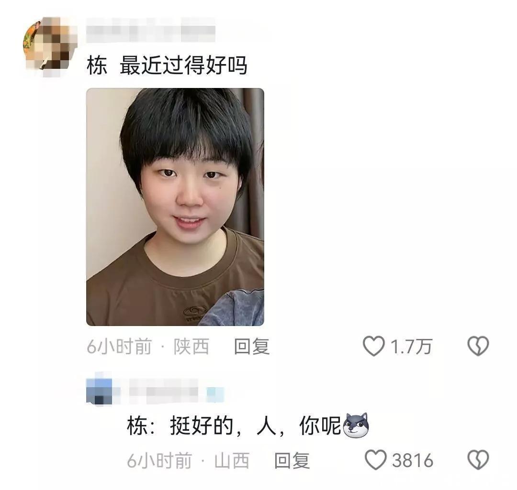517x490 pixels.
Task: Tap the 山西 location label
Action: coord(232,460)
